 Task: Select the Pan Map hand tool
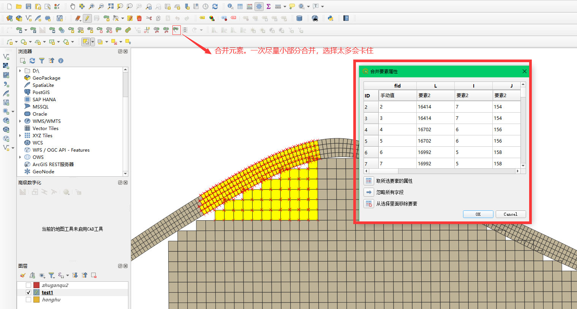pos(73,6)
